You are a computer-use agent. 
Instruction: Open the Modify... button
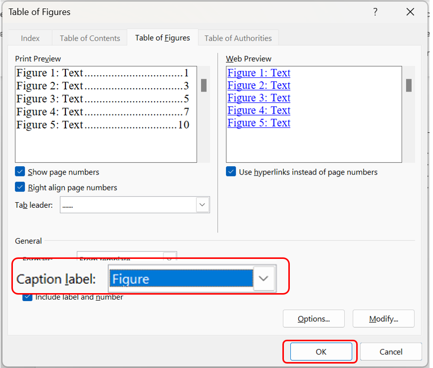coord(383,319)
